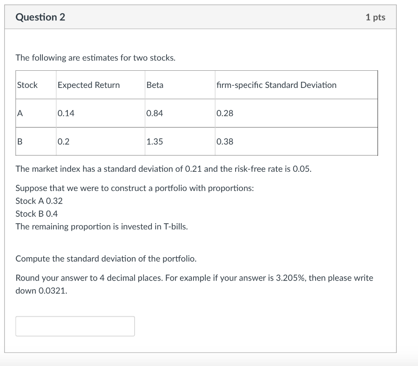Select the Question 2 header

click(x=40, y=17)
